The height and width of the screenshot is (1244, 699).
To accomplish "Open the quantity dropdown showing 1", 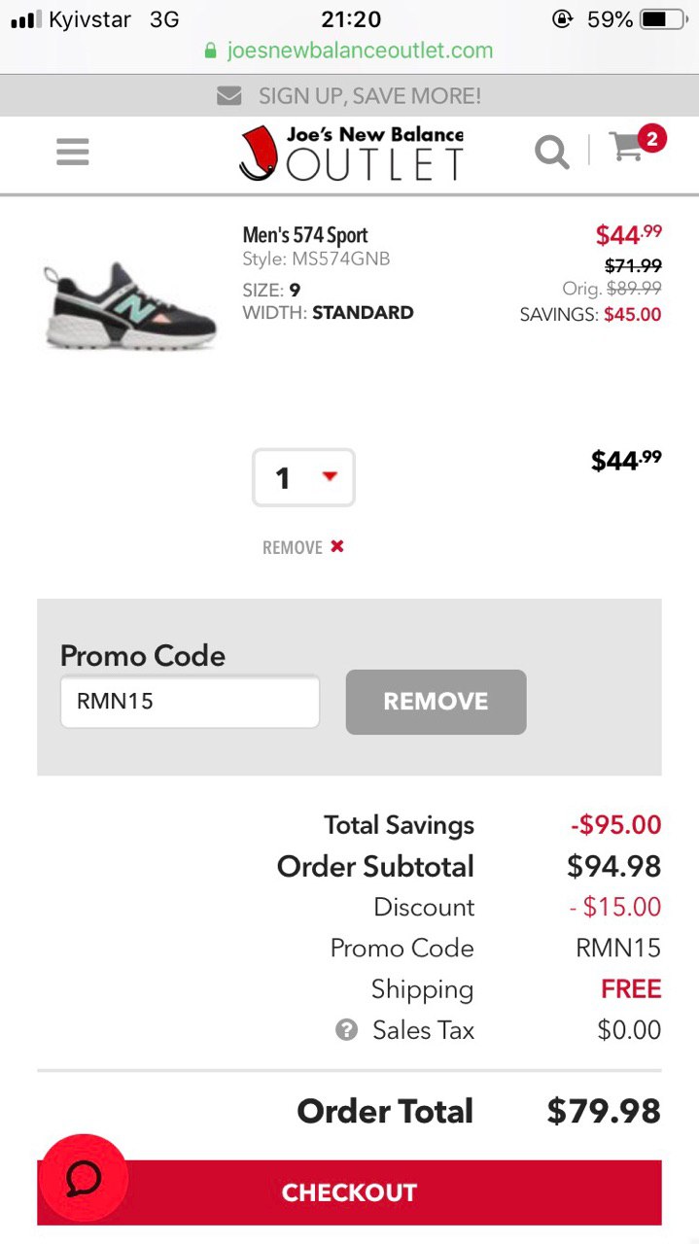I will pyautogui.click(x=303, y=477).
